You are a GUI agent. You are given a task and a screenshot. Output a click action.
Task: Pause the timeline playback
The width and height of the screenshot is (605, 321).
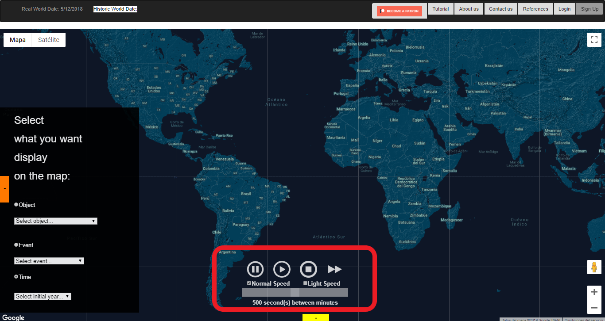255,269
